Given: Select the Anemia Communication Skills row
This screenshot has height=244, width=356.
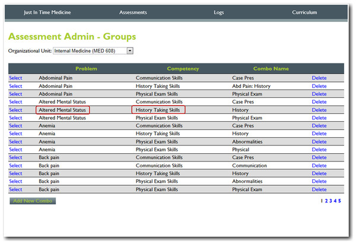Looking at the screenshot, I should [15, 126].
